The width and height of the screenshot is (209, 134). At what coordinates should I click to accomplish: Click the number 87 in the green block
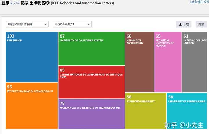coord(62,36)
